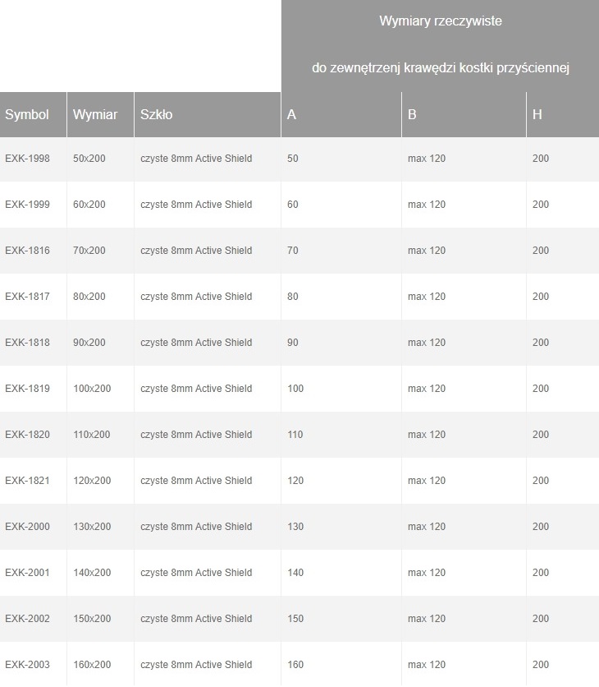Click the EXK-1998 symbol cell
Viewport: 599px width, 687px height.
[x=27, y=159]
